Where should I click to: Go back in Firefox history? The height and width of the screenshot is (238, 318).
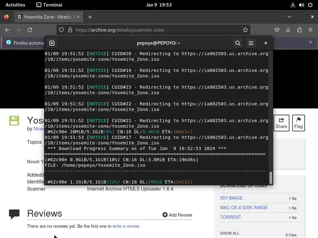7,30
